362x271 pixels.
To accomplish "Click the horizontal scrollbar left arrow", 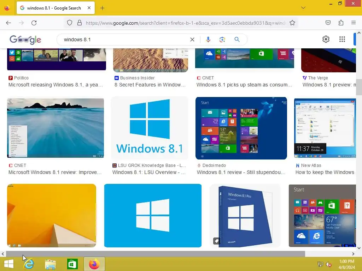I will point(3,254).
